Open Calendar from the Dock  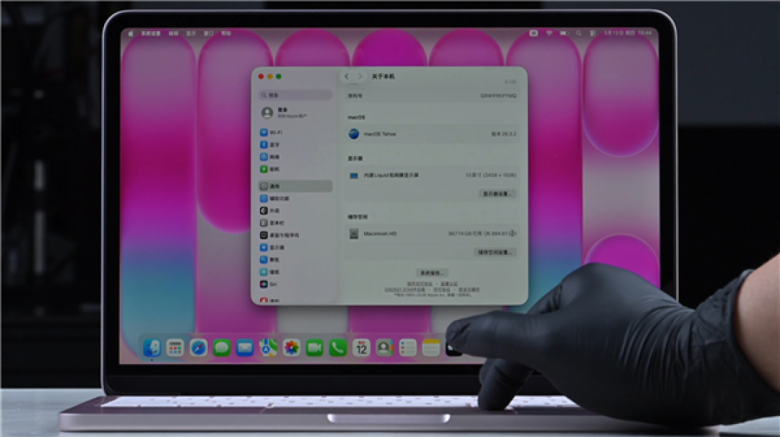coord(361,347)
